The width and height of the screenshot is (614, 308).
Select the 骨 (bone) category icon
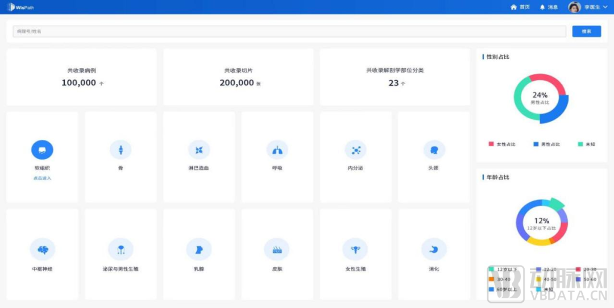121,150
